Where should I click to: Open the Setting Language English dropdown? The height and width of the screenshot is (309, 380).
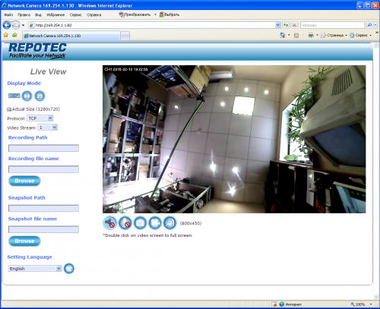[35, 269]
